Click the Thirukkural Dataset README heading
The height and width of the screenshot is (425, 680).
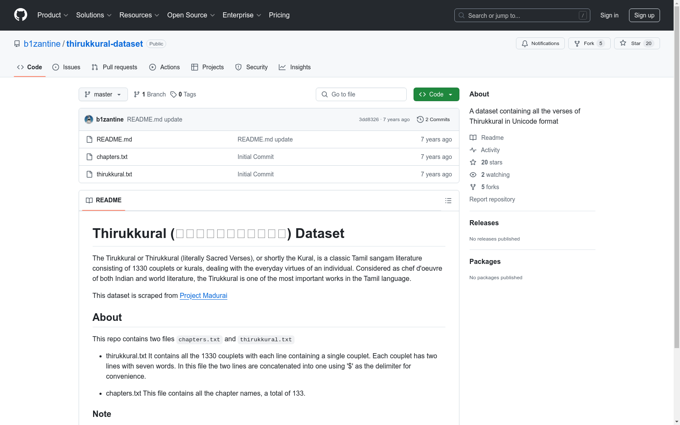[x=218, y=233]
